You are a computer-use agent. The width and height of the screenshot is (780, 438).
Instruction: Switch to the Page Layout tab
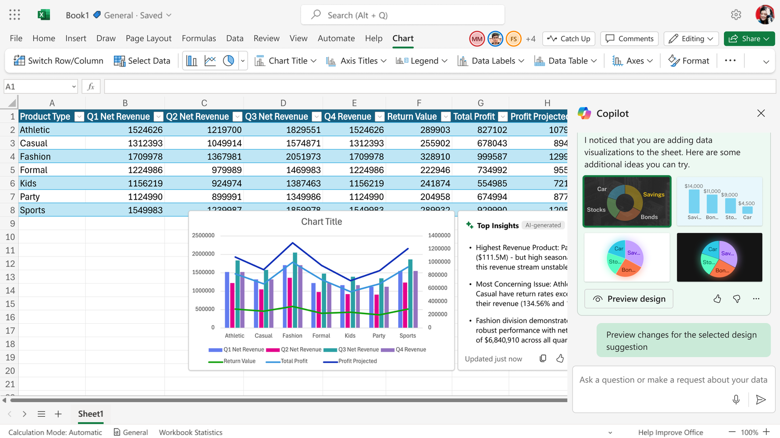click(x=148, y=38)
